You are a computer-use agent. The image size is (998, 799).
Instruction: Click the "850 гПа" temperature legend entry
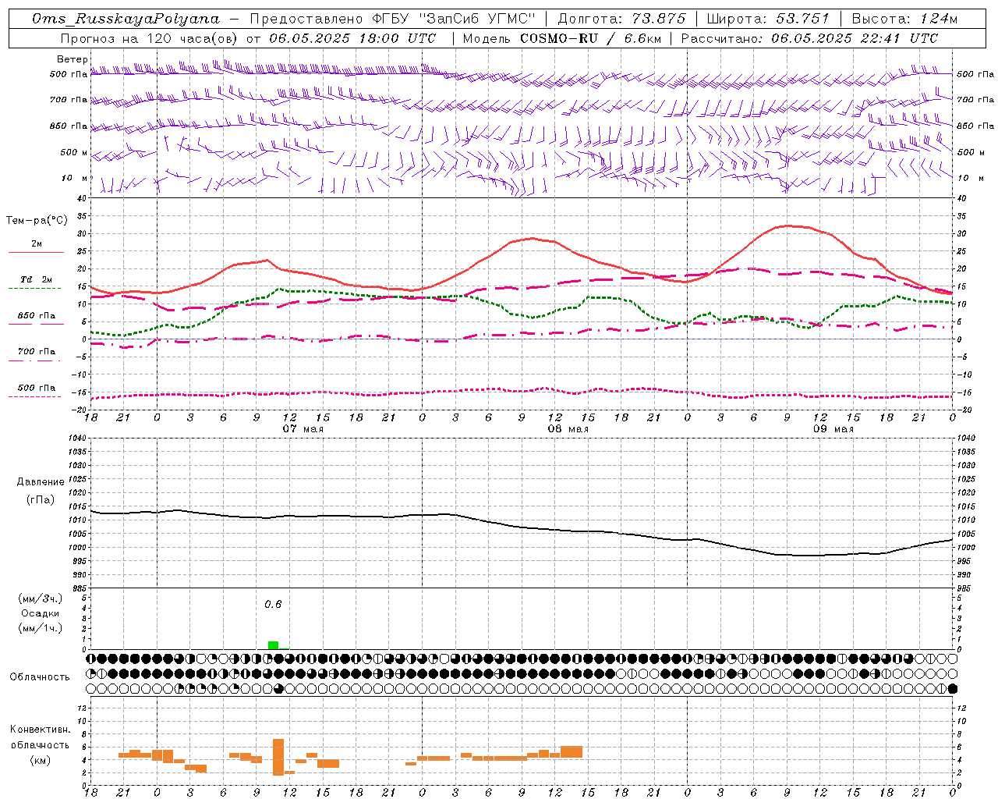pos(36,316)
